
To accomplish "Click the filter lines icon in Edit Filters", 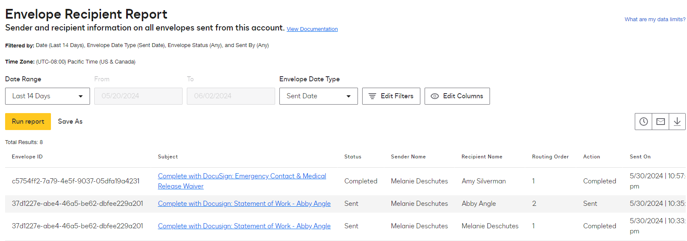I will 372,96.
